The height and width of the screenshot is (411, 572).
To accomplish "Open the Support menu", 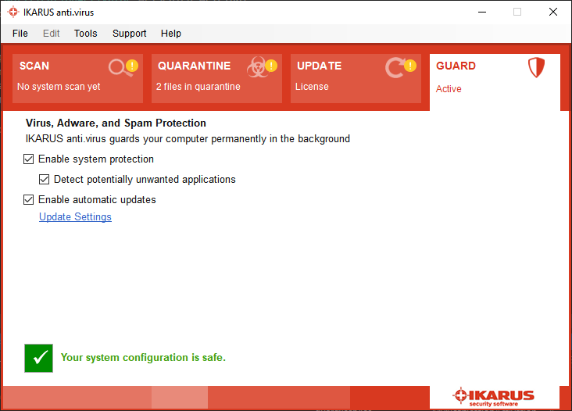I will click(x=130, y=34).
